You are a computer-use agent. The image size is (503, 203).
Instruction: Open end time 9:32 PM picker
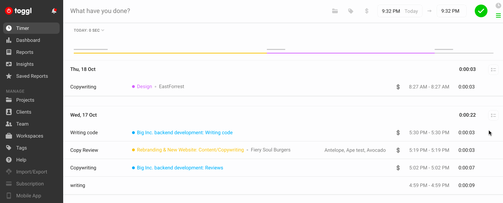pyautogui.click(x=451, y=11)
